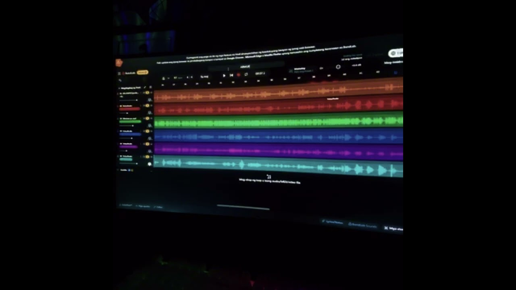Toggle the loop cycle button
516x290 pixels.
pos(246,74)
